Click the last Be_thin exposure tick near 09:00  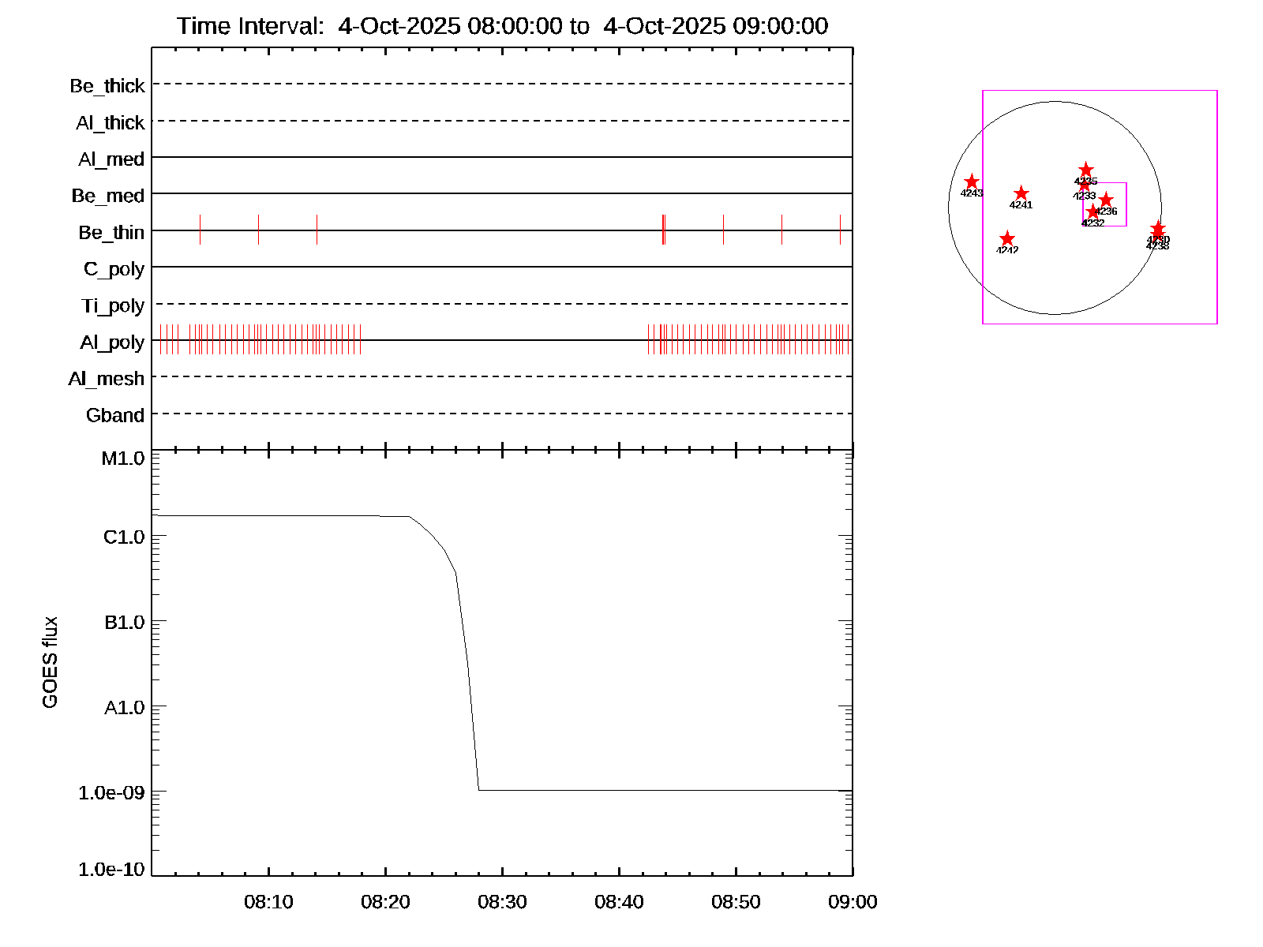point(840,230)
